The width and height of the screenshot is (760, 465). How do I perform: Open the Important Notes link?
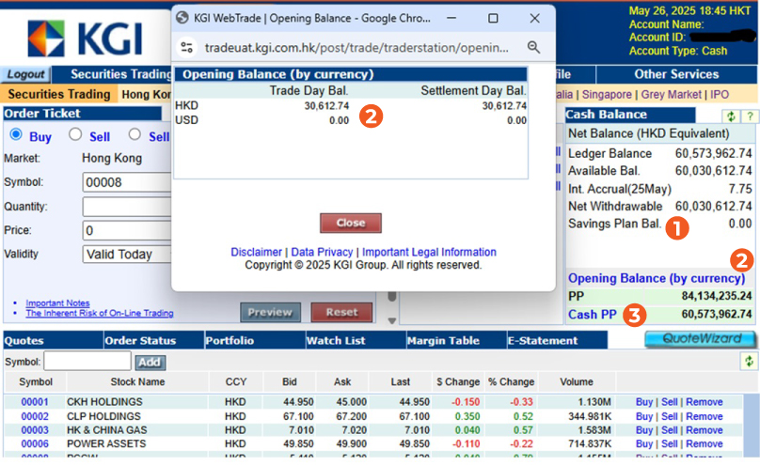[x=57, y=302]
